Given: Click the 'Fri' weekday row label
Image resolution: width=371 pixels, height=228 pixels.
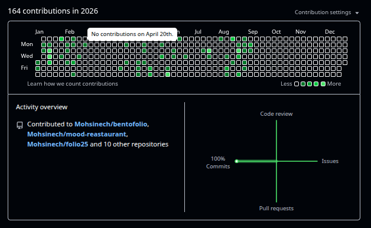Looking at the screenshot, I should [24, 68].
